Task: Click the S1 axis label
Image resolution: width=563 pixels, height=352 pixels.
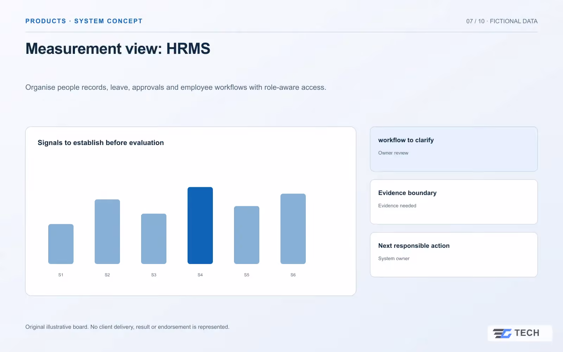Action: coord(61,275)
